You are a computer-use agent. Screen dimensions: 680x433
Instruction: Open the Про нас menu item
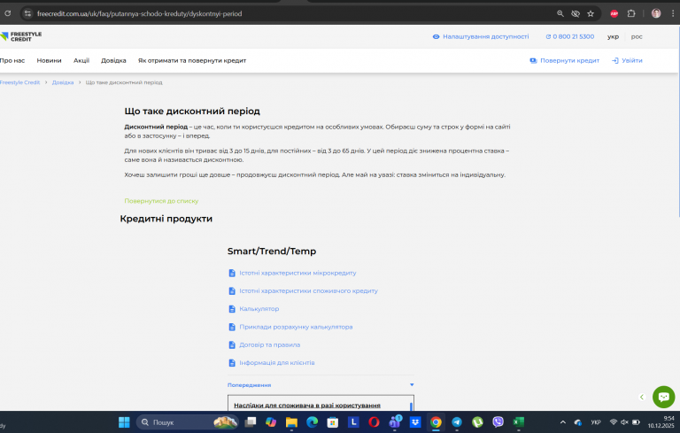tap(12, 60)
